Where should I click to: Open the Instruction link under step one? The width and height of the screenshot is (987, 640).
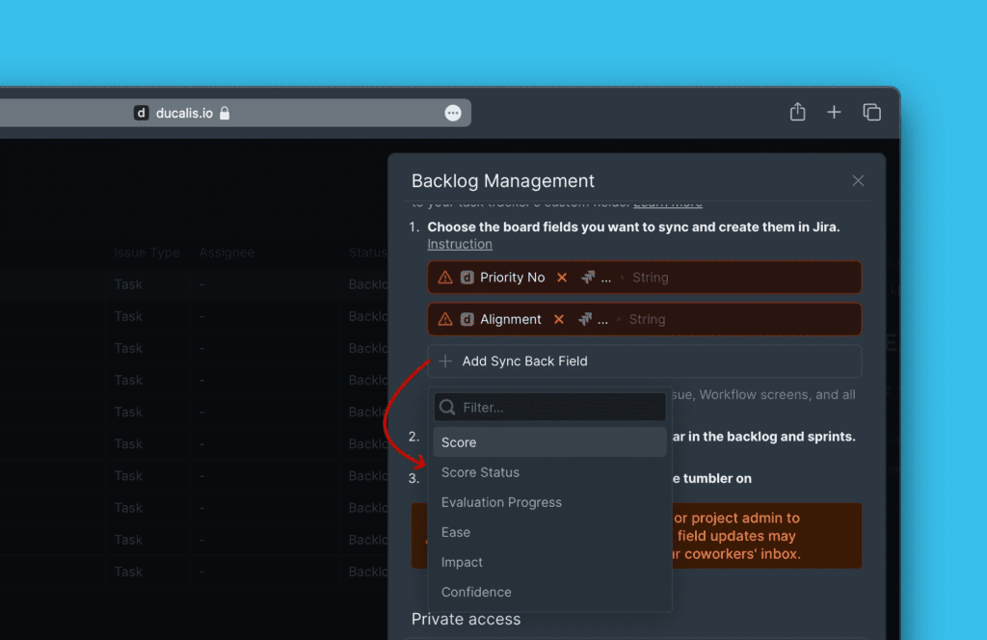point(460,244)
